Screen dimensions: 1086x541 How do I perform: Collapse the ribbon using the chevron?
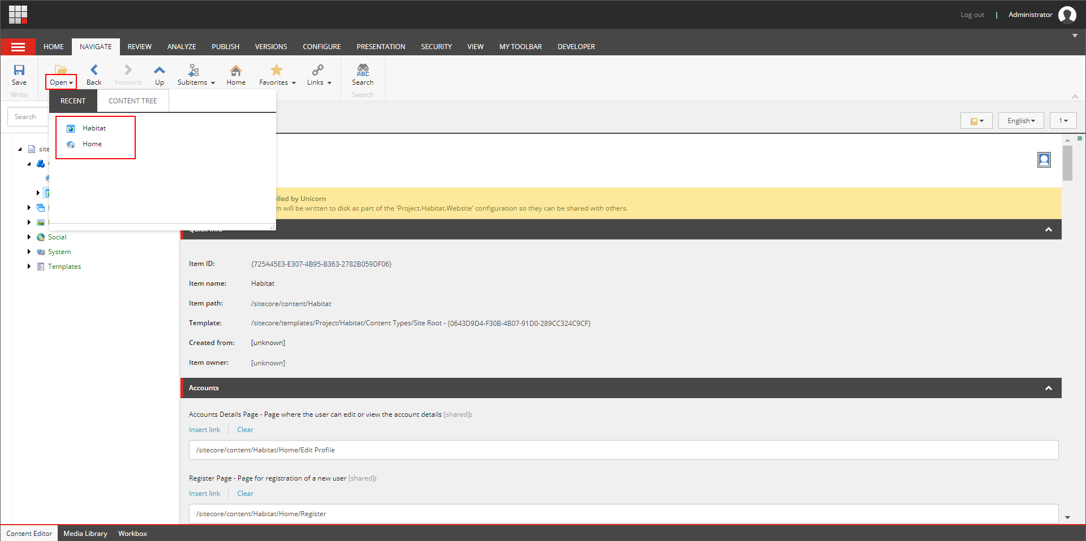(1075, 97)
